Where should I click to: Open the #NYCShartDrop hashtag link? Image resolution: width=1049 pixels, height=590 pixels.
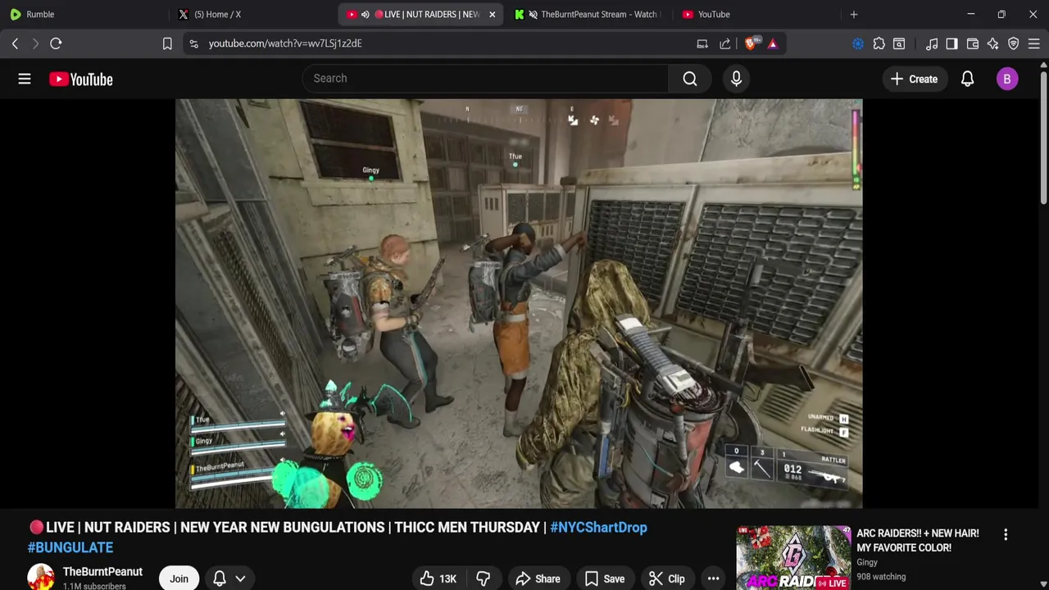[x=598, y=528]
